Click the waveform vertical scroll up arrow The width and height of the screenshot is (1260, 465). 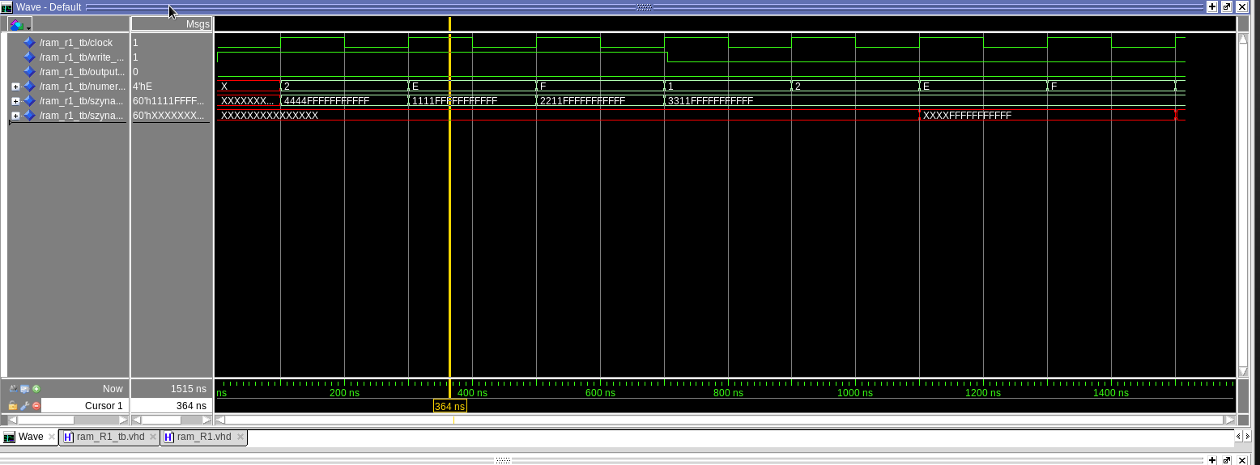tap(1244, 38)
